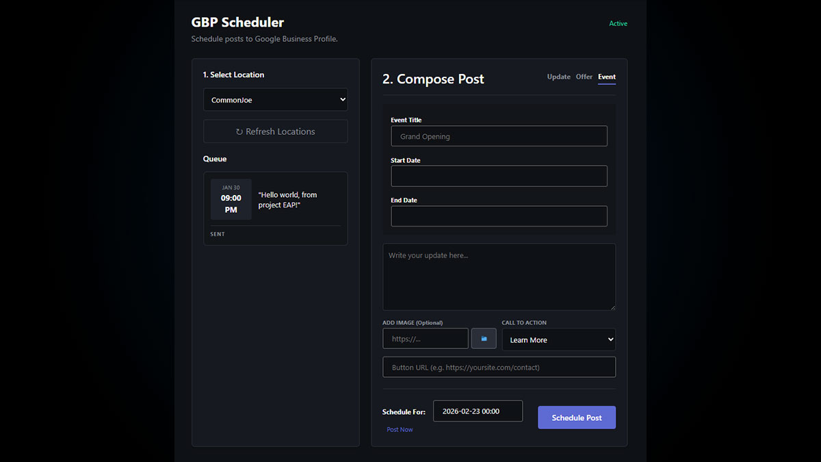Select the Event tab

(x=606, y=77)
